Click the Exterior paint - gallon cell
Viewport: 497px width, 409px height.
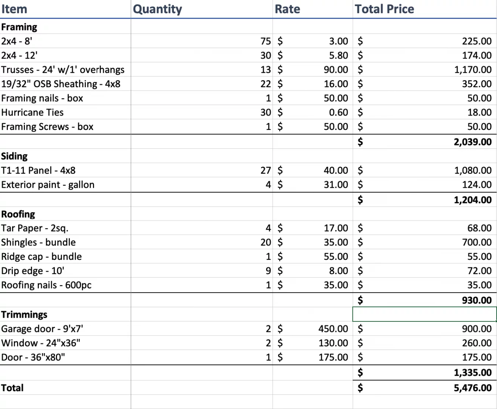(65, 185)
